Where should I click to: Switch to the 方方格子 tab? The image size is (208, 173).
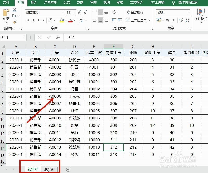[136, 2]
